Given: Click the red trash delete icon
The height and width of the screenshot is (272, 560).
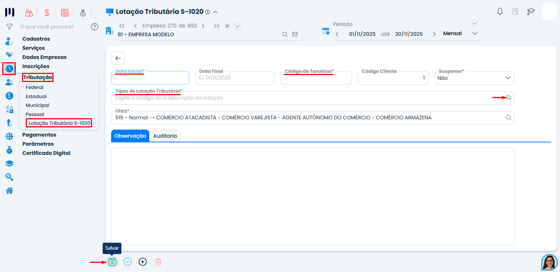Looking at the screenshot, I should tap(158, 262).
